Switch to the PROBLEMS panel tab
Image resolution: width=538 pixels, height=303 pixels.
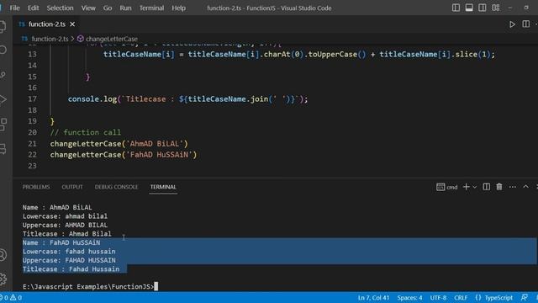(x=36, y=187)
